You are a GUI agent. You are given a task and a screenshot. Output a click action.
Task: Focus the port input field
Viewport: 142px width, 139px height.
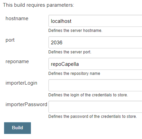pos(95,42)
